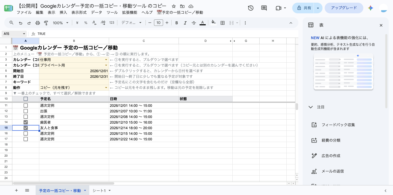Open the プライベート用 calendar dropdown
The height and width of the screenshot is (195, 393).
click(x=106, y=65)
